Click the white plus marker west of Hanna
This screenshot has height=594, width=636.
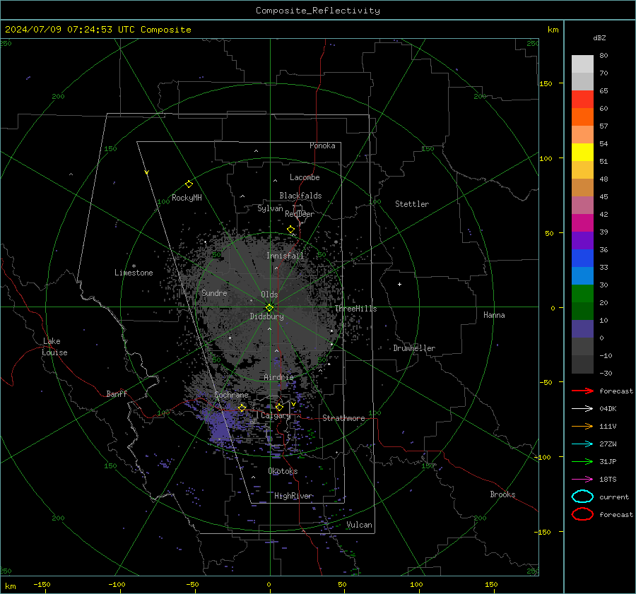tap(399, 284)
